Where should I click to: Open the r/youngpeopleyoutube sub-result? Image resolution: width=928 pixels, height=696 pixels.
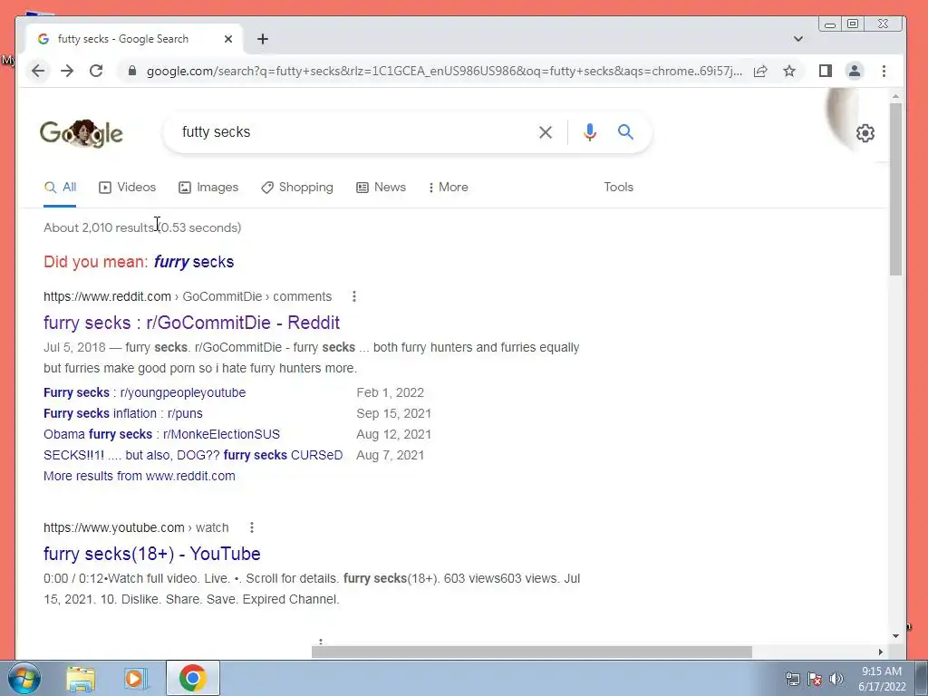click(x=144, y=392)
